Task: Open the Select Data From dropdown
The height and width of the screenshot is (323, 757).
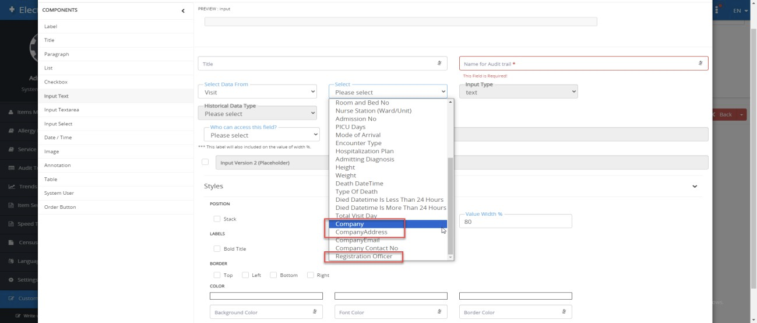Action: 260,92
